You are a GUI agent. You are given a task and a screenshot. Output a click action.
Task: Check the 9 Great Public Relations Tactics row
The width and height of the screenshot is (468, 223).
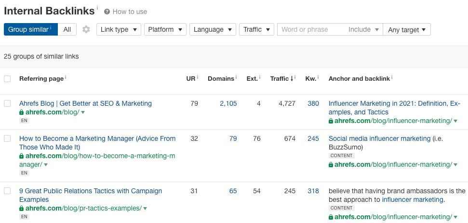(7, 191)
